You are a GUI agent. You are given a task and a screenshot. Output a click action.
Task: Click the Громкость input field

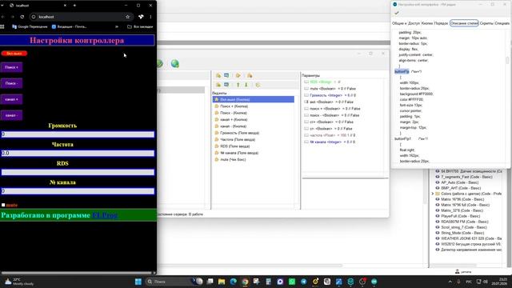[78, 134]
